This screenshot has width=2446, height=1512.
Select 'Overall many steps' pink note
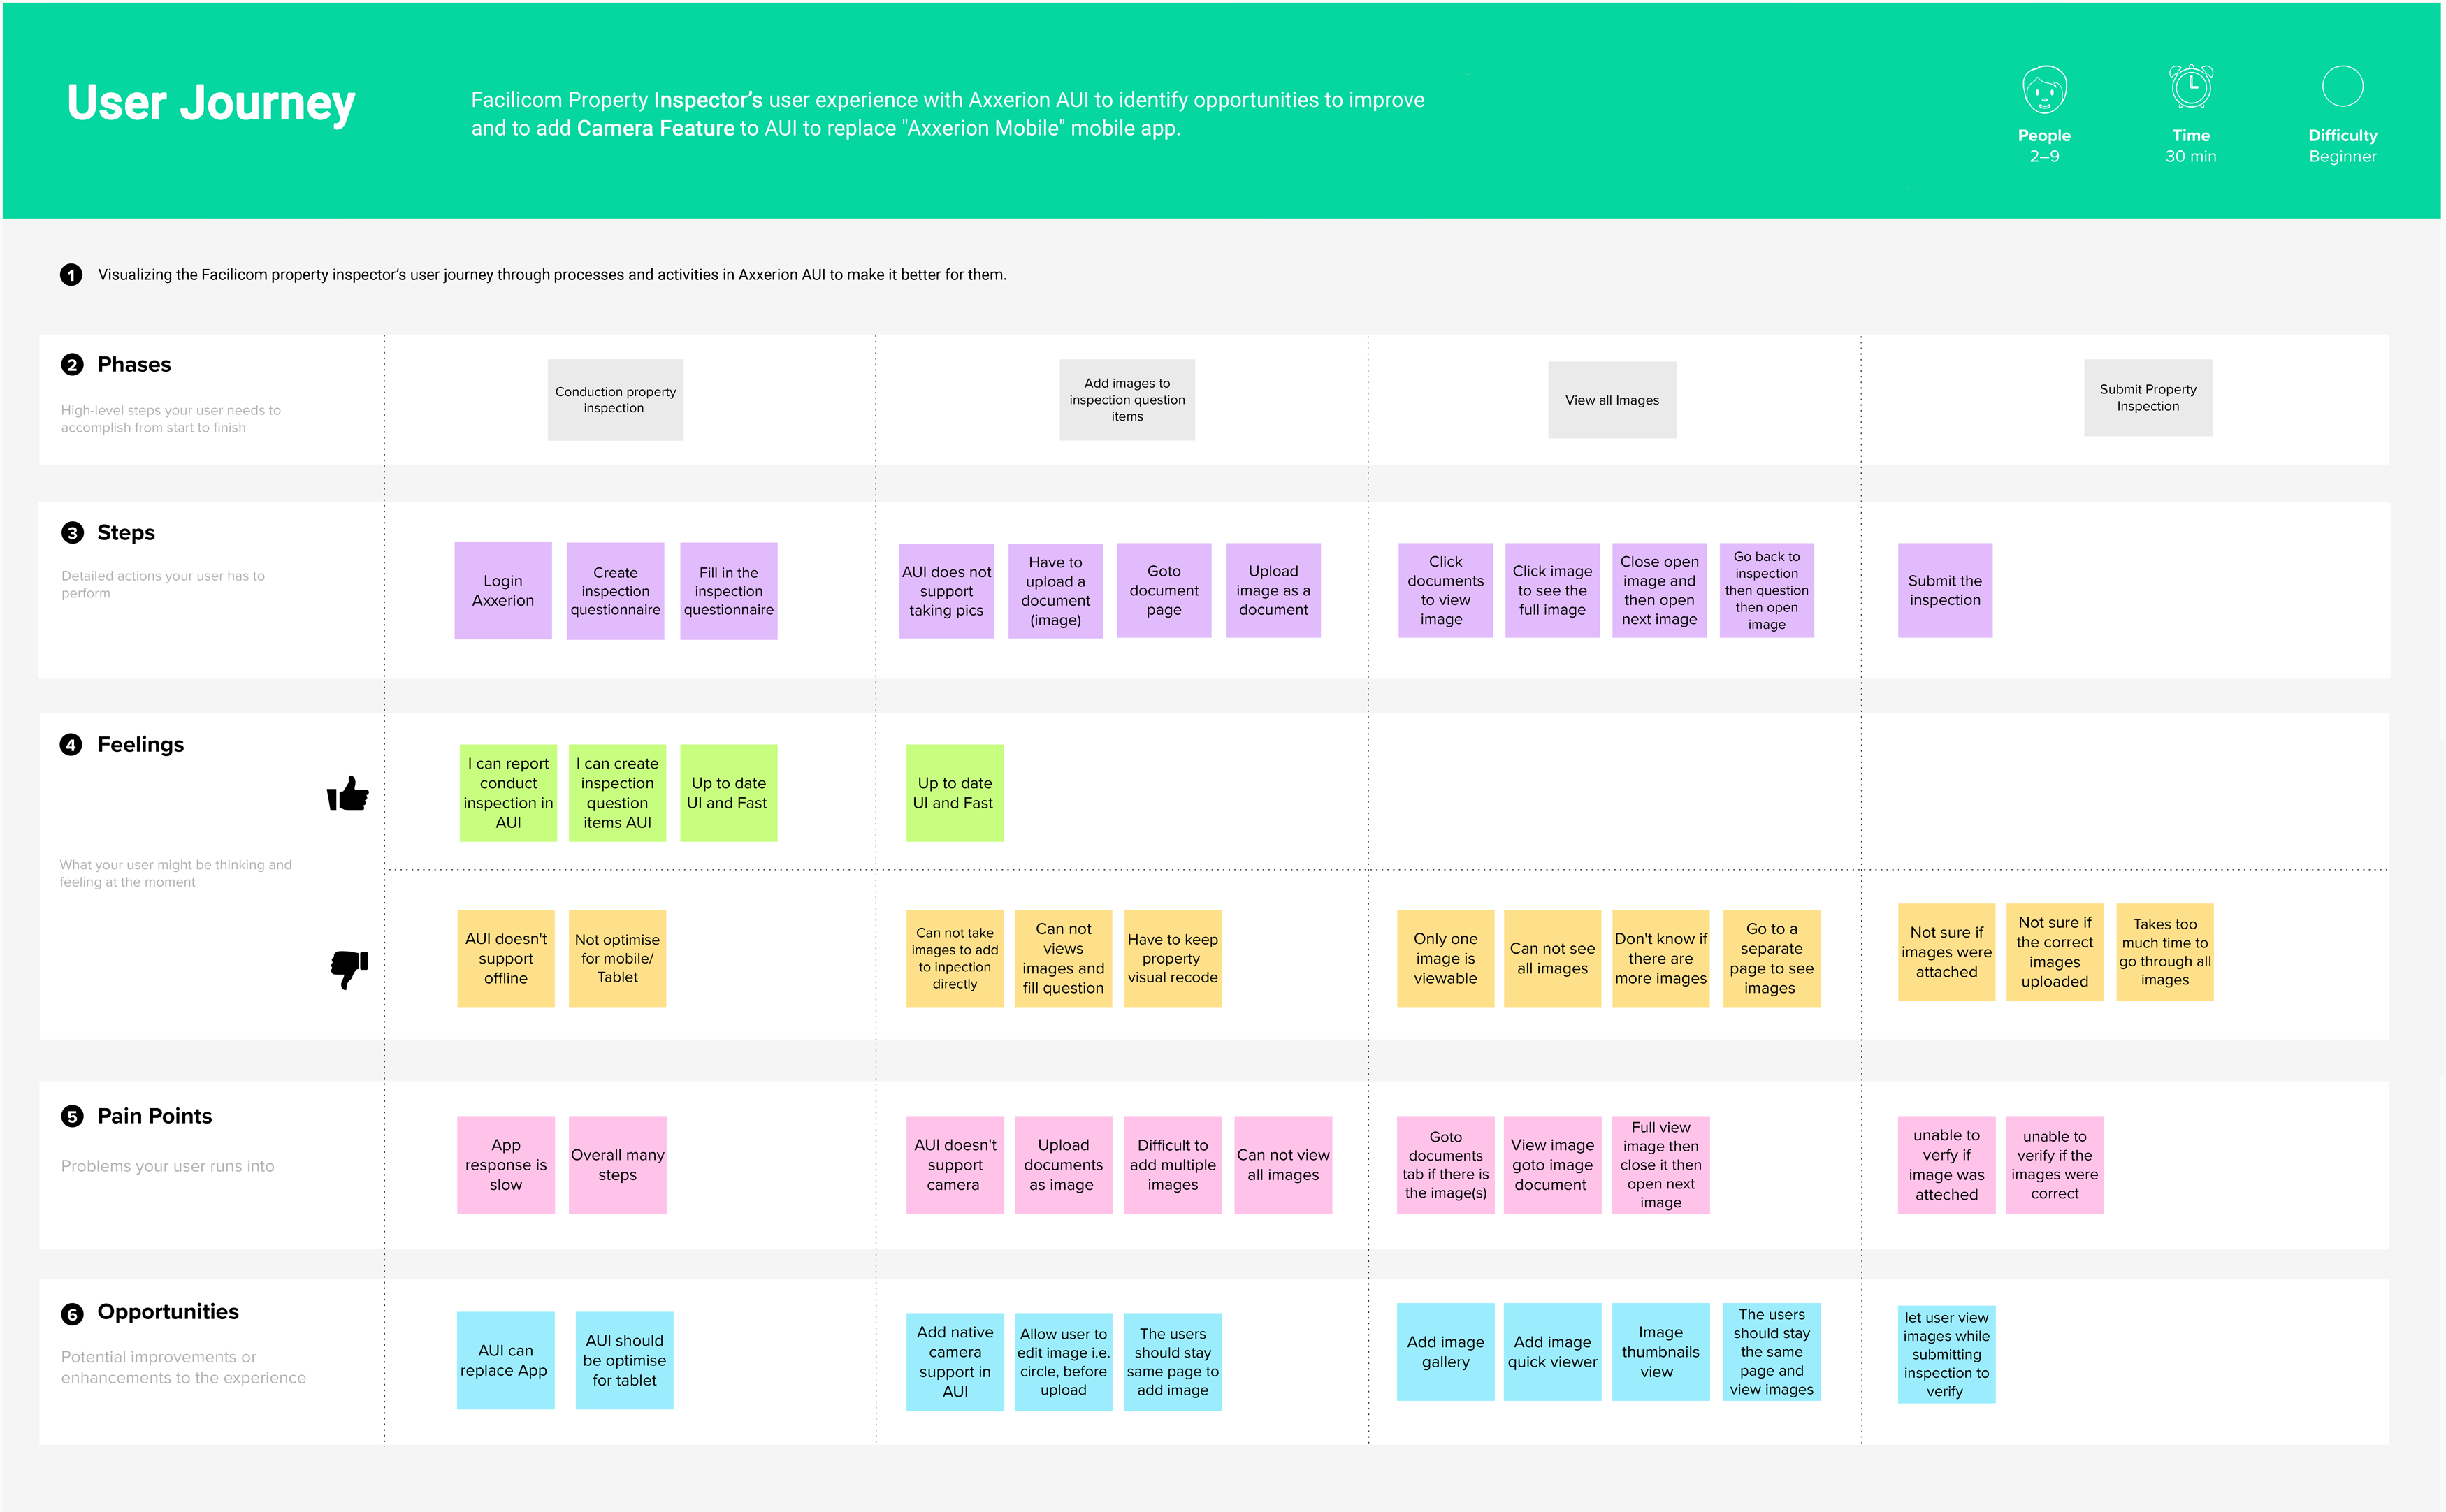coord(617,1165)
